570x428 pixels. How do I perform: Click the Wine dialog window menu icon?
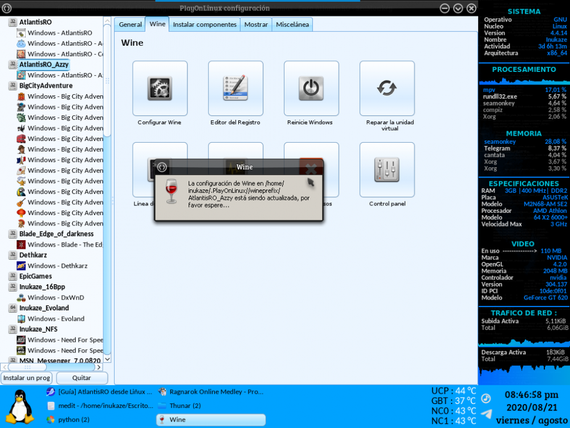[x=162, y=167]
